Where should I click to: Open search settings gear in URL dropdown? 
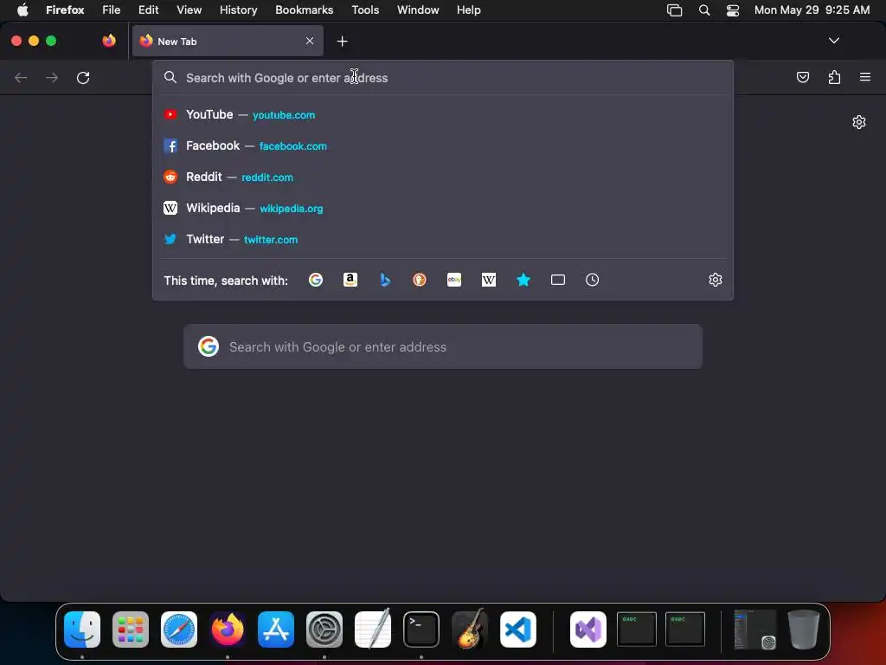(716, 280)
